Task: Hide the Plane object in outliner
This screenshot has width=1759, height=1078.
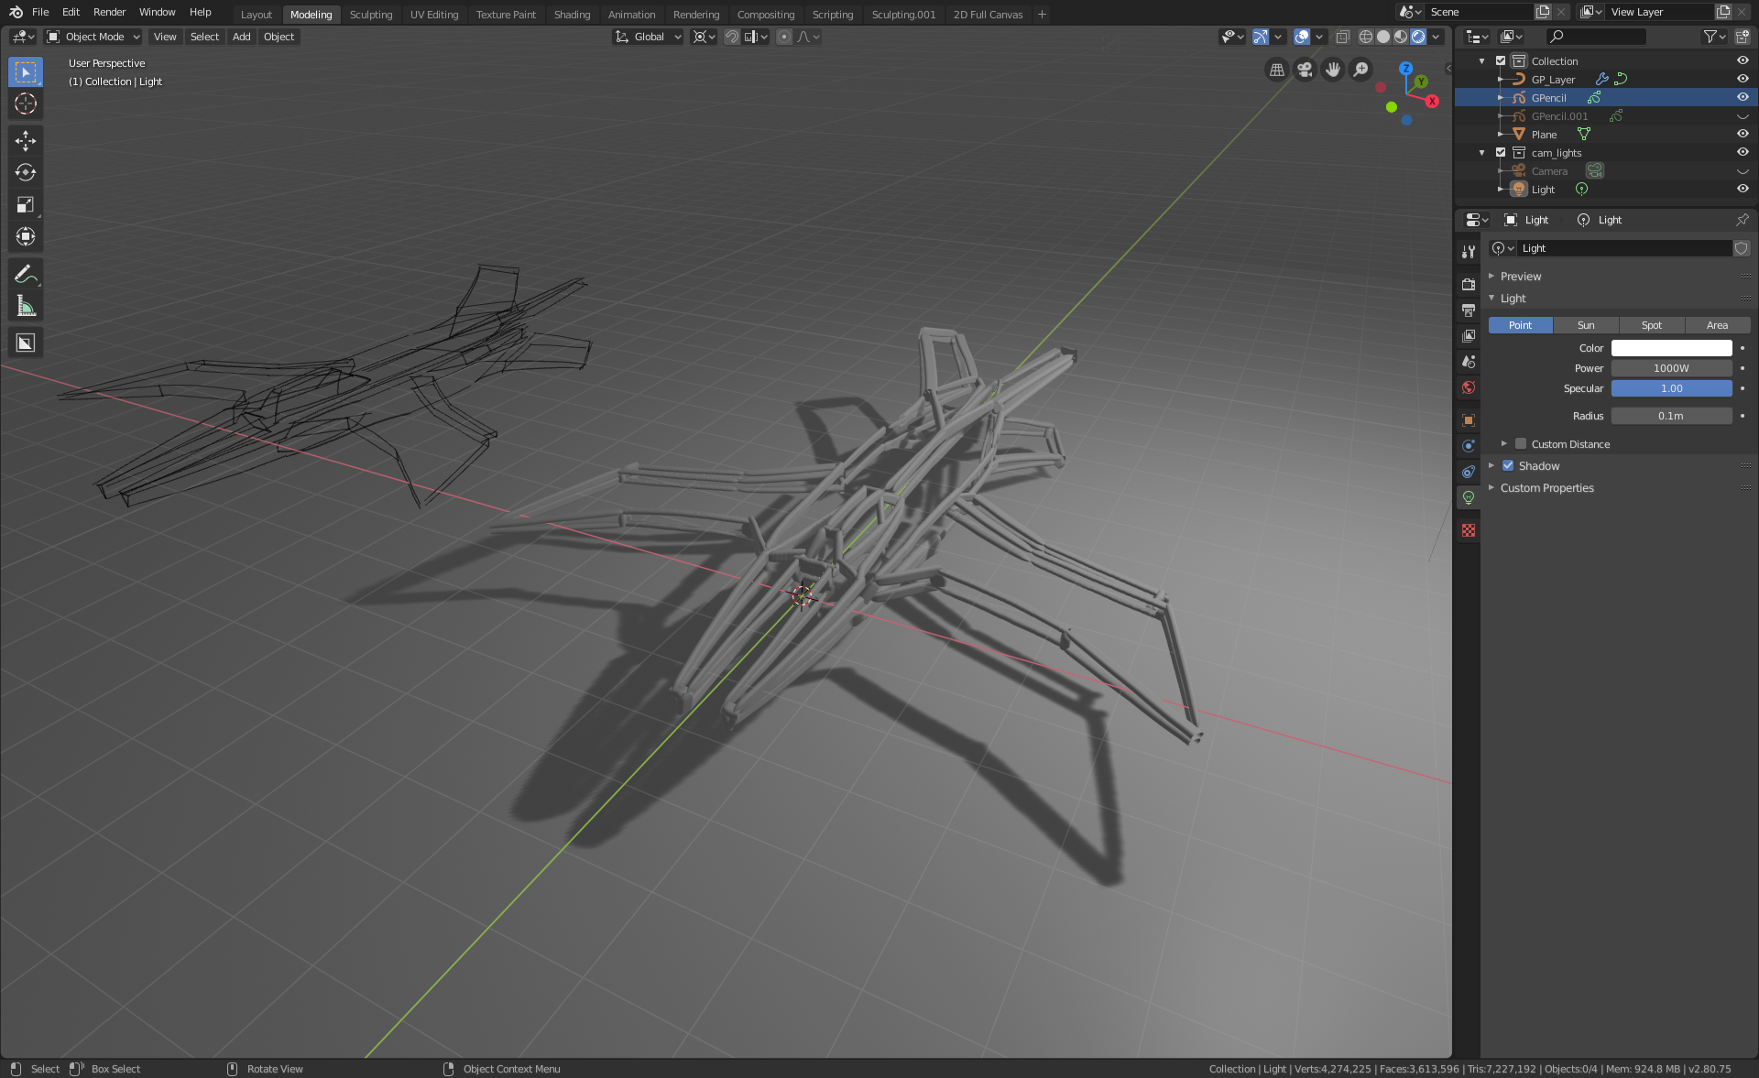Action: coord(1743,134)
